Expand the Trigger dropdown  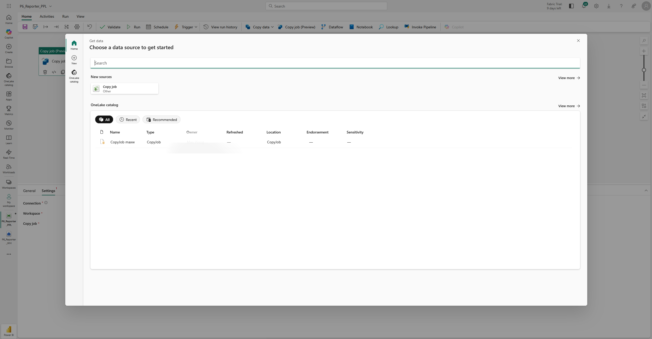pos(196,27)
